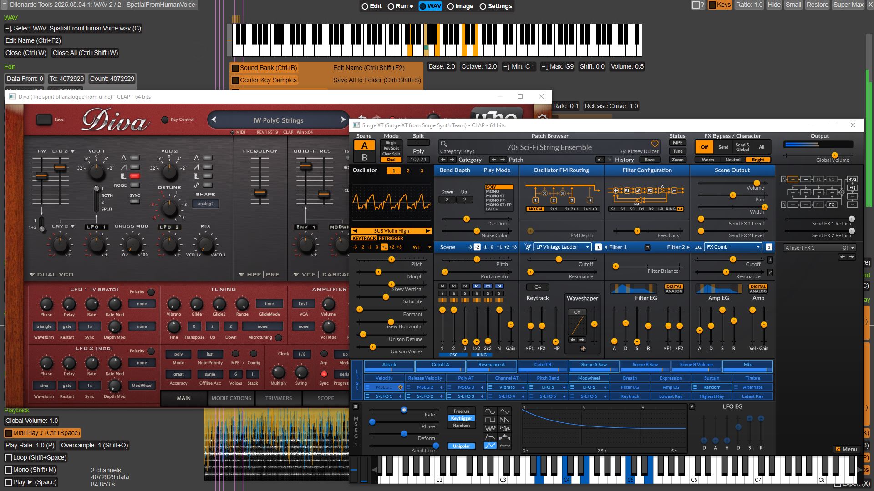Click the next preset arrow in Diva
Viewport: 874px width, 491px height.
click(343, 120)
